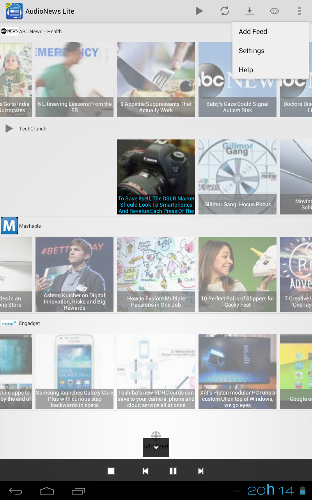
Task: Tap the AudioNews Lite app icon
Action: point(14,11)
